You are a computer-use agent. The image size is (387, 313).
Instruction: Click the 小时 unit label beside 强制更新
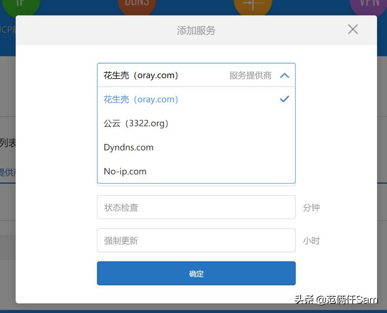(x=311, y=240)
